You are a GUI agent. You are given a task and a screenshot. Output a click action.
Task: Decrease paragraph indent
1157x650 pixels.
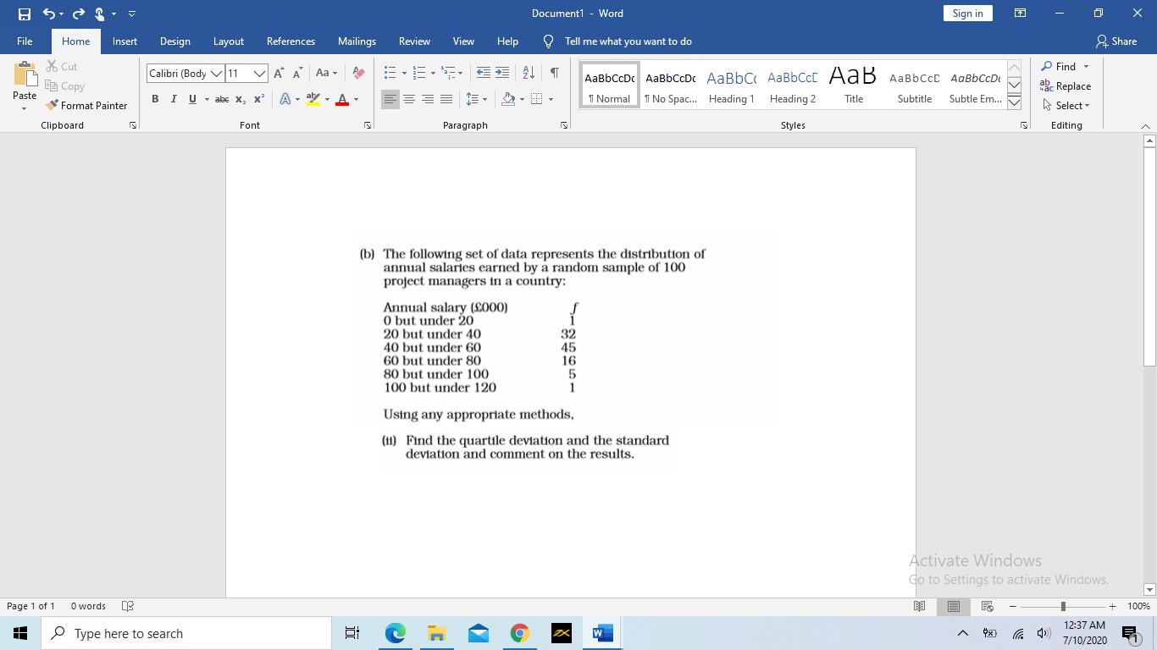(484, 73)
